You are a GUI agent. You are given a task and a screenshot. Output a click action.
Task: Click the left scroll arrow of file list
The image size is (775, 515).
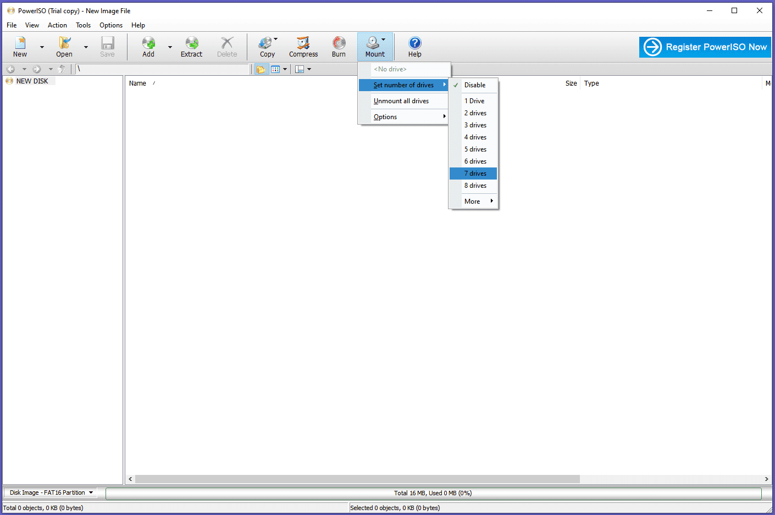pos(130,479)
